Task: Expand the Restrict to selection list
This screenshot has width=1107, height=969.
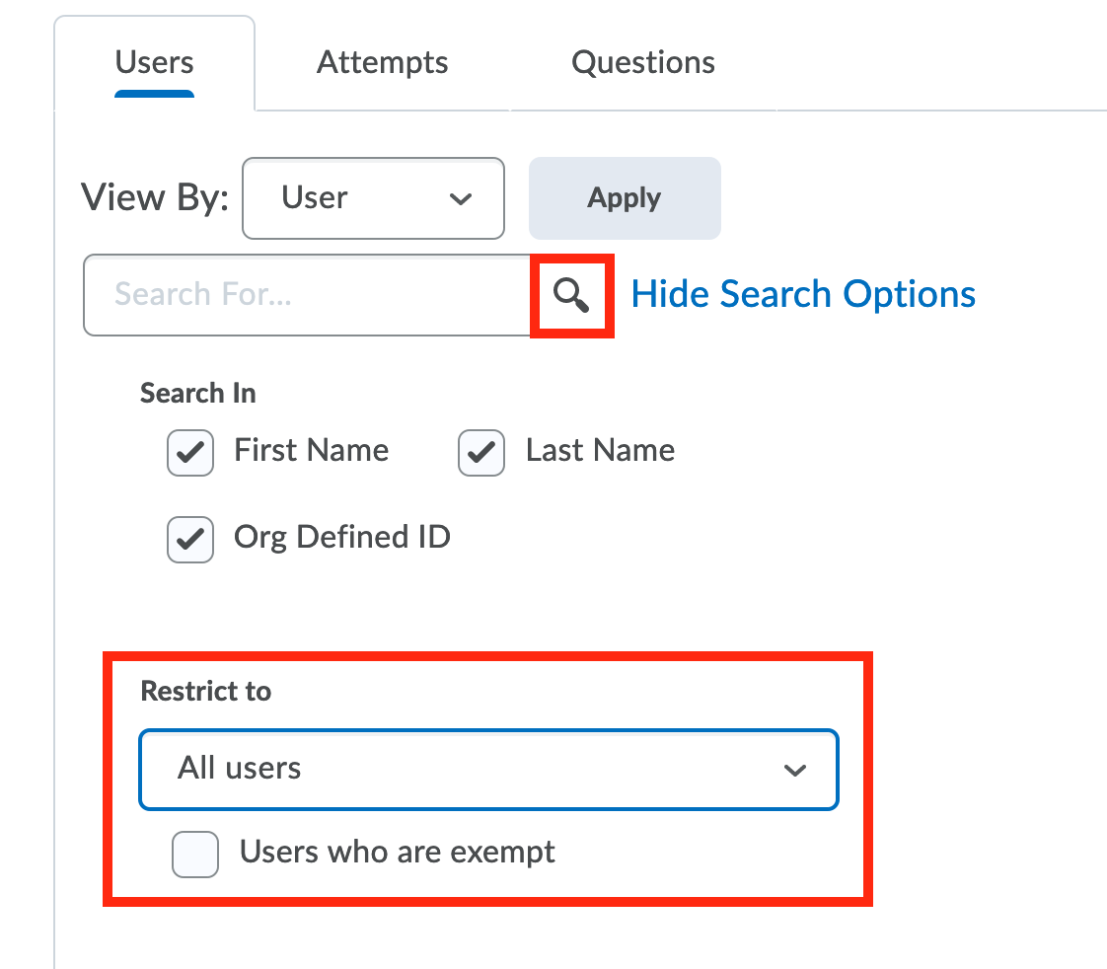Action: 795,770
